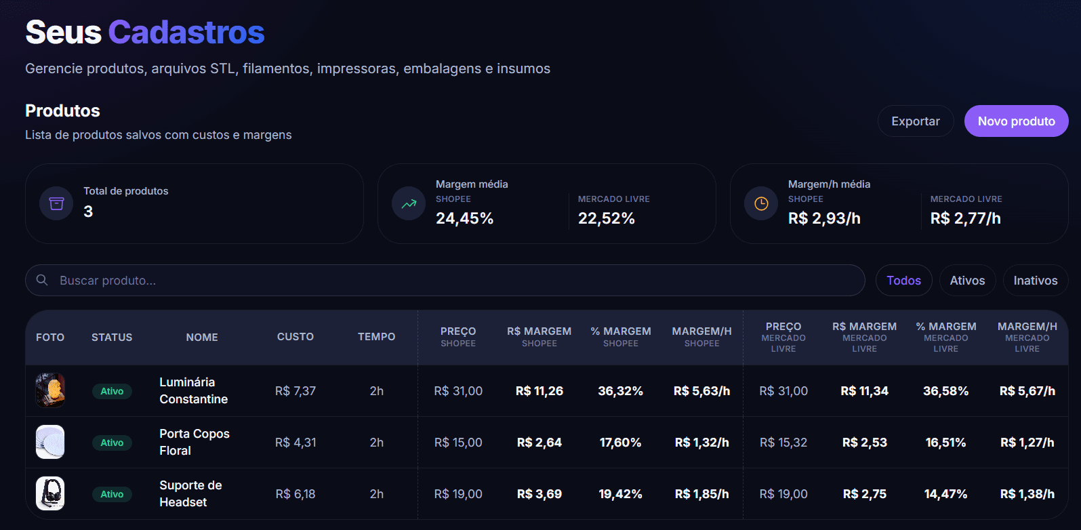This screenshot has height=530, width=1081.
Task: Click the margin percent 19,42%
Action: coord(621,494)
